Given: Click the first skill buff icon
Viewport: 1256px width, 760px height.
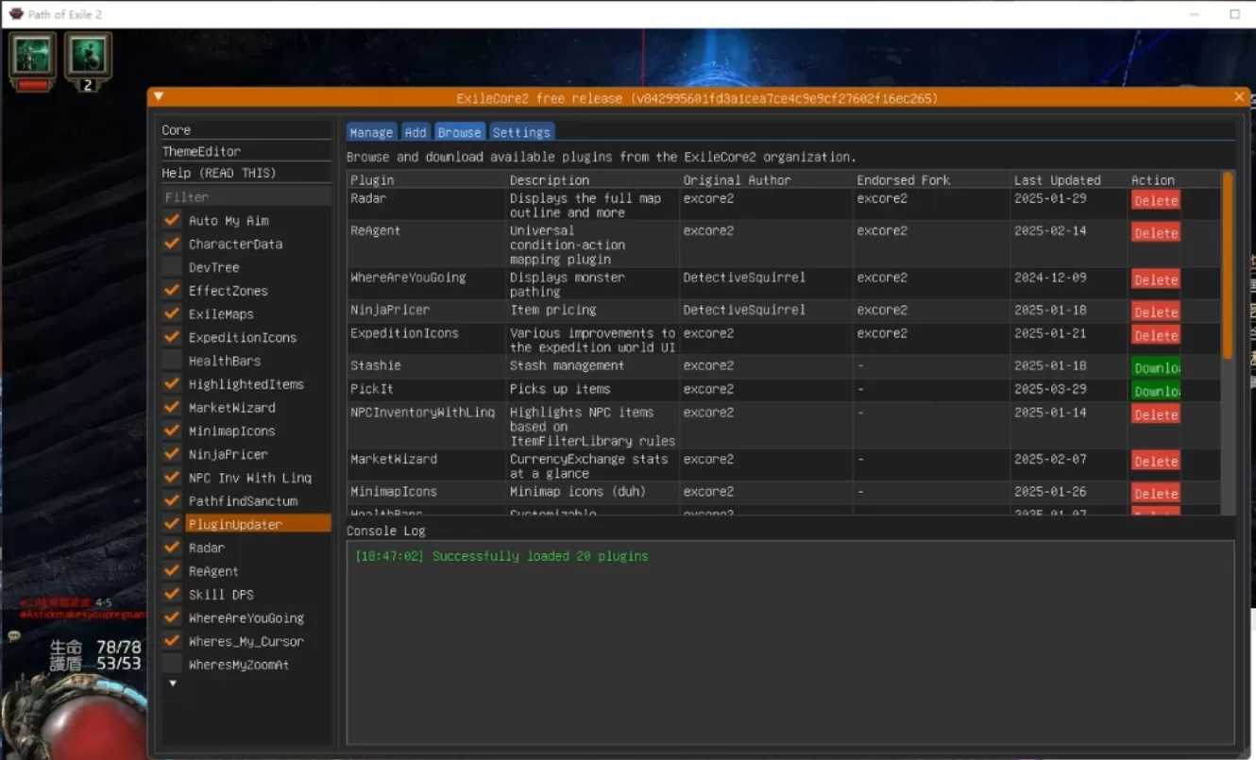Looking at the screenshot, I should [x=33, y=57].
